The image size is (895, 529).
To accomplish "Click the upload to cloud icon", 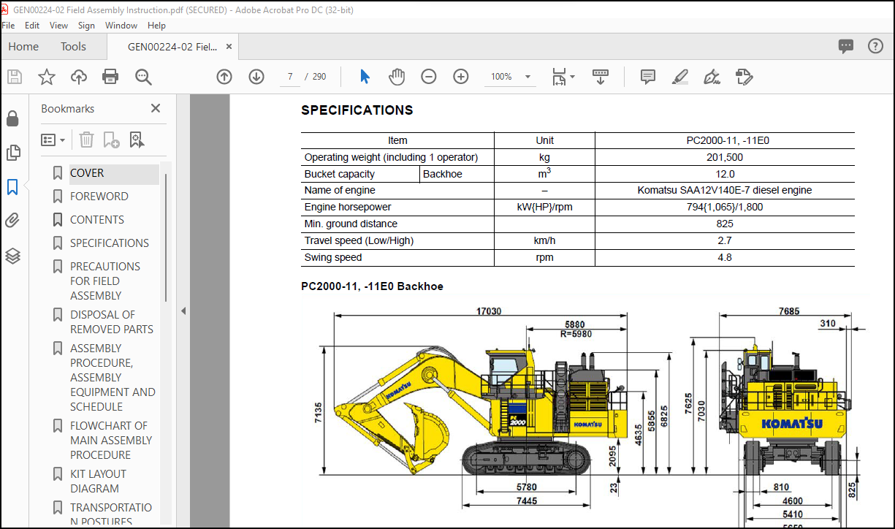I will click(79, 77).
